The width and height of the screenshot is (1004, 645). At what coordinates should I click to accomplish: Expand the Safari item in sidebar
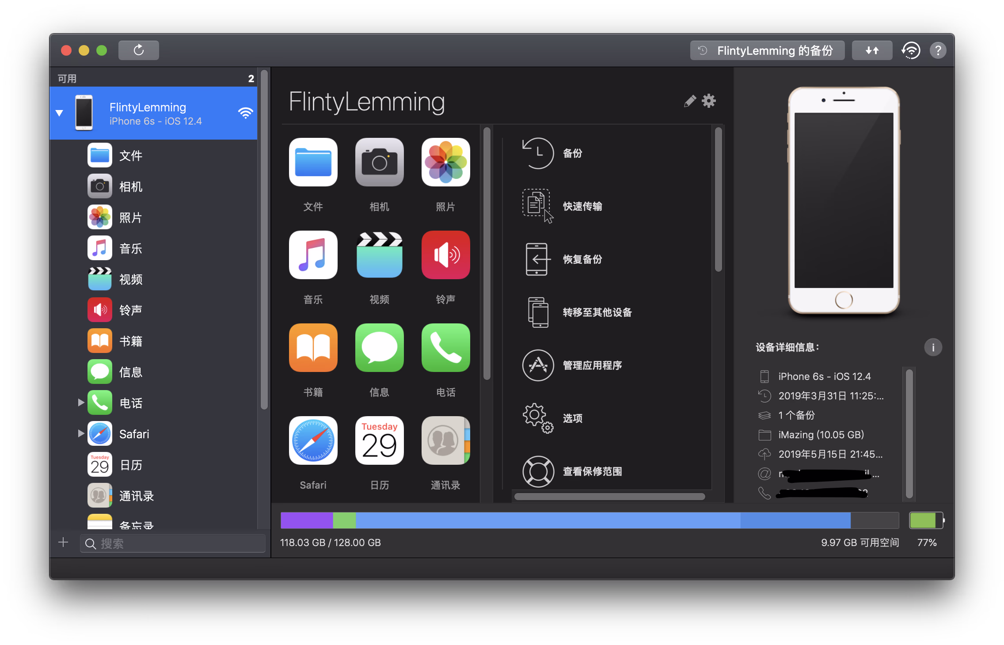81,433
